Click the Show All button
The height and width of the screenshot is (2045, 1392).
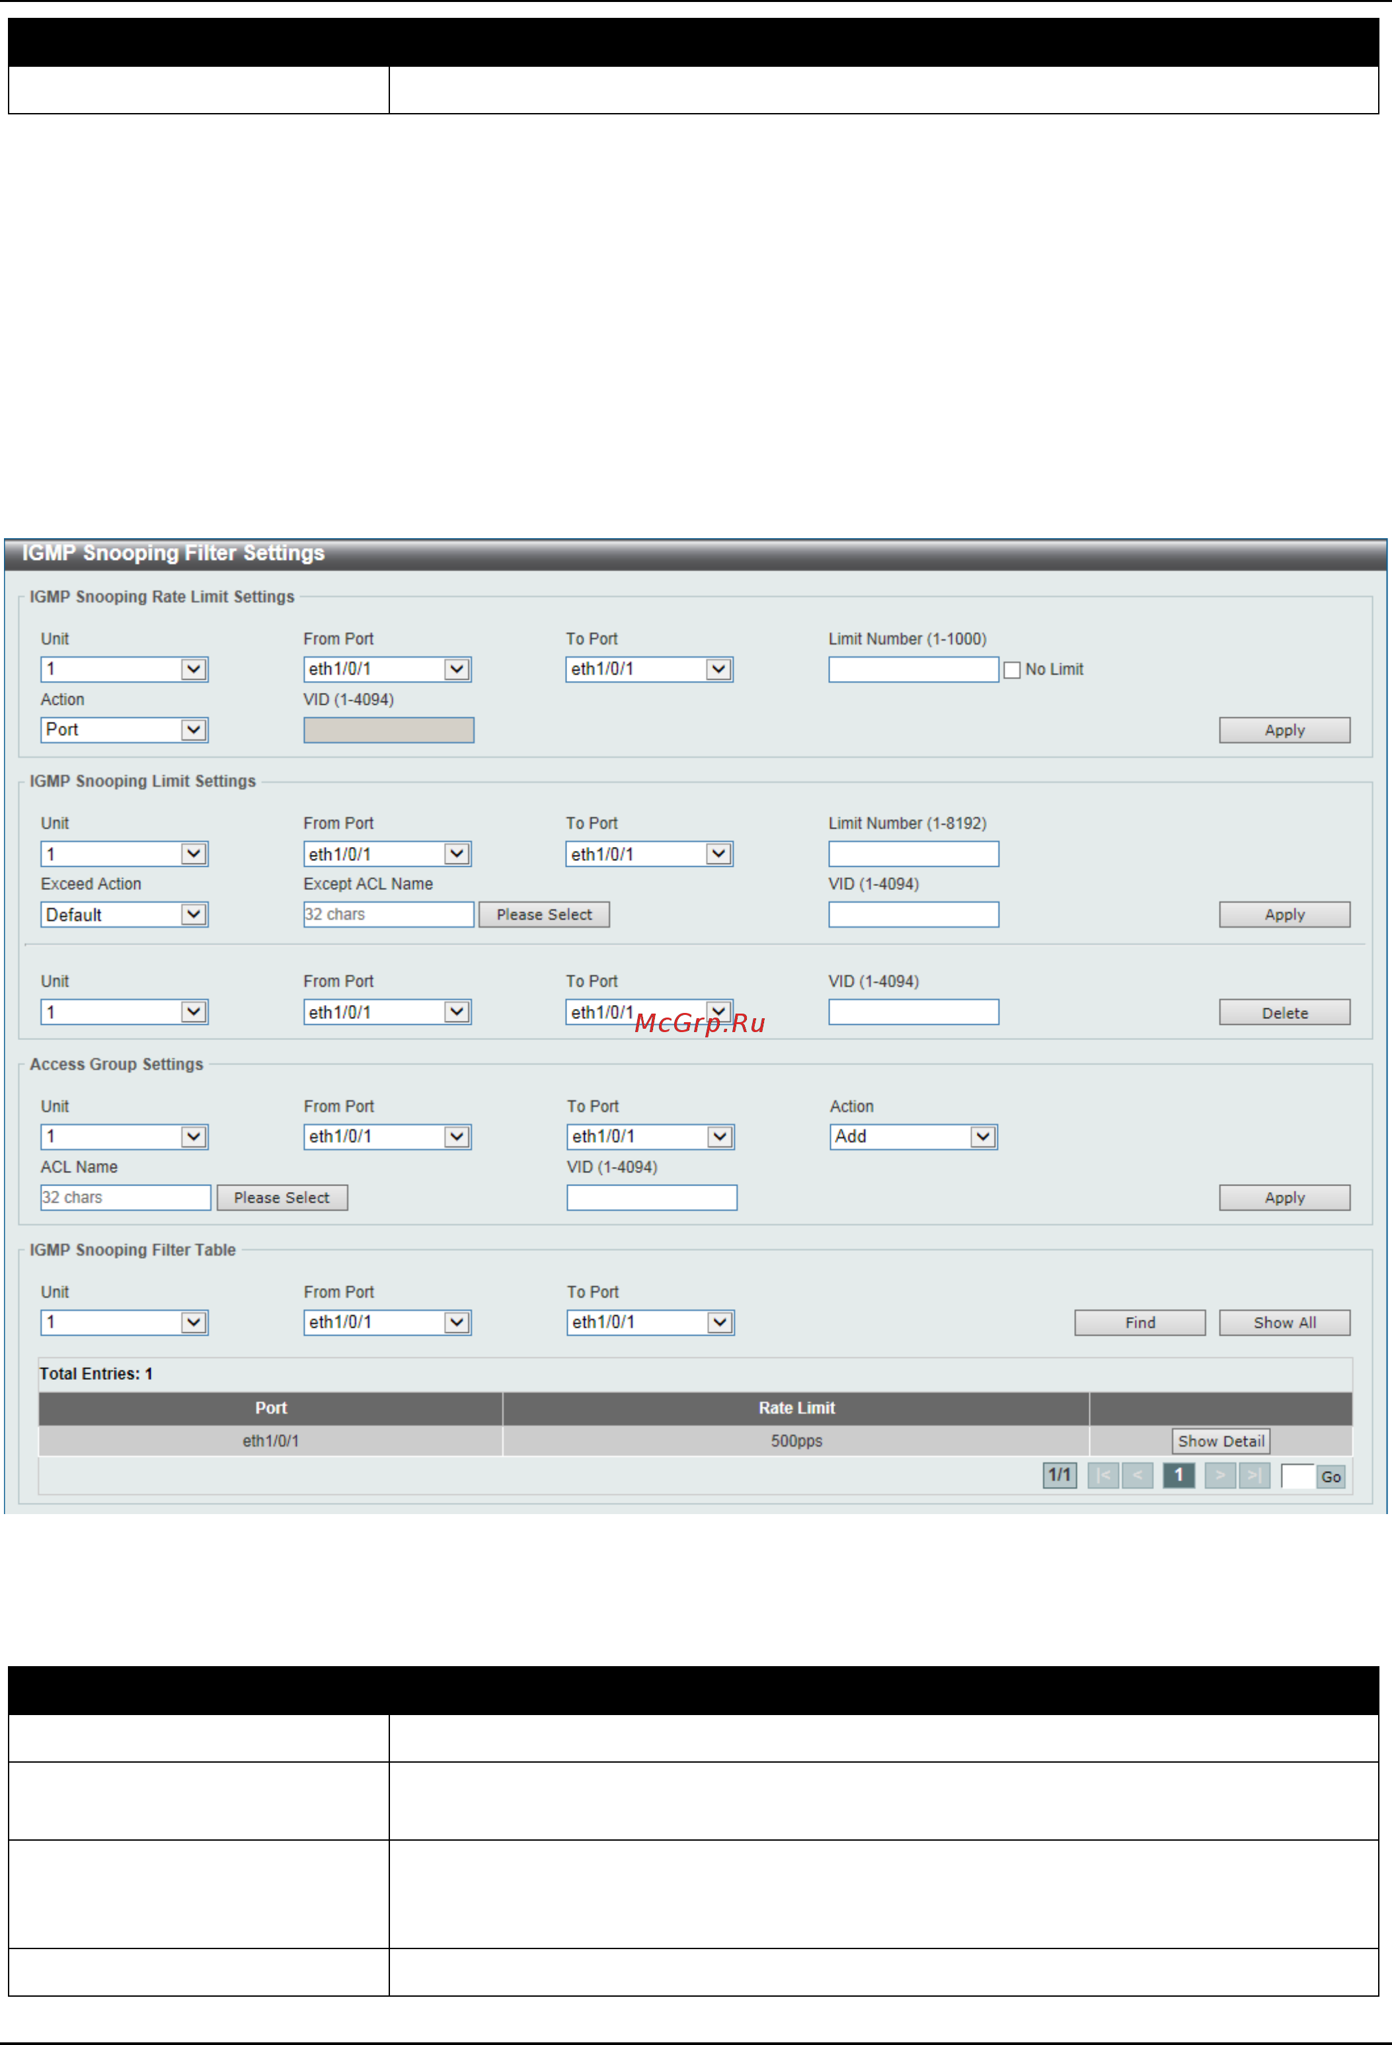click(1285, 1322)
